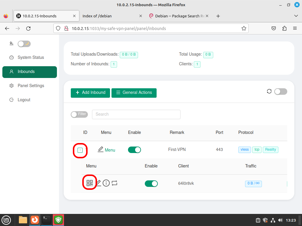Open the clock showing 13:23
The height and width of the screenshot is (226, 302).
[x=291, y=220]
